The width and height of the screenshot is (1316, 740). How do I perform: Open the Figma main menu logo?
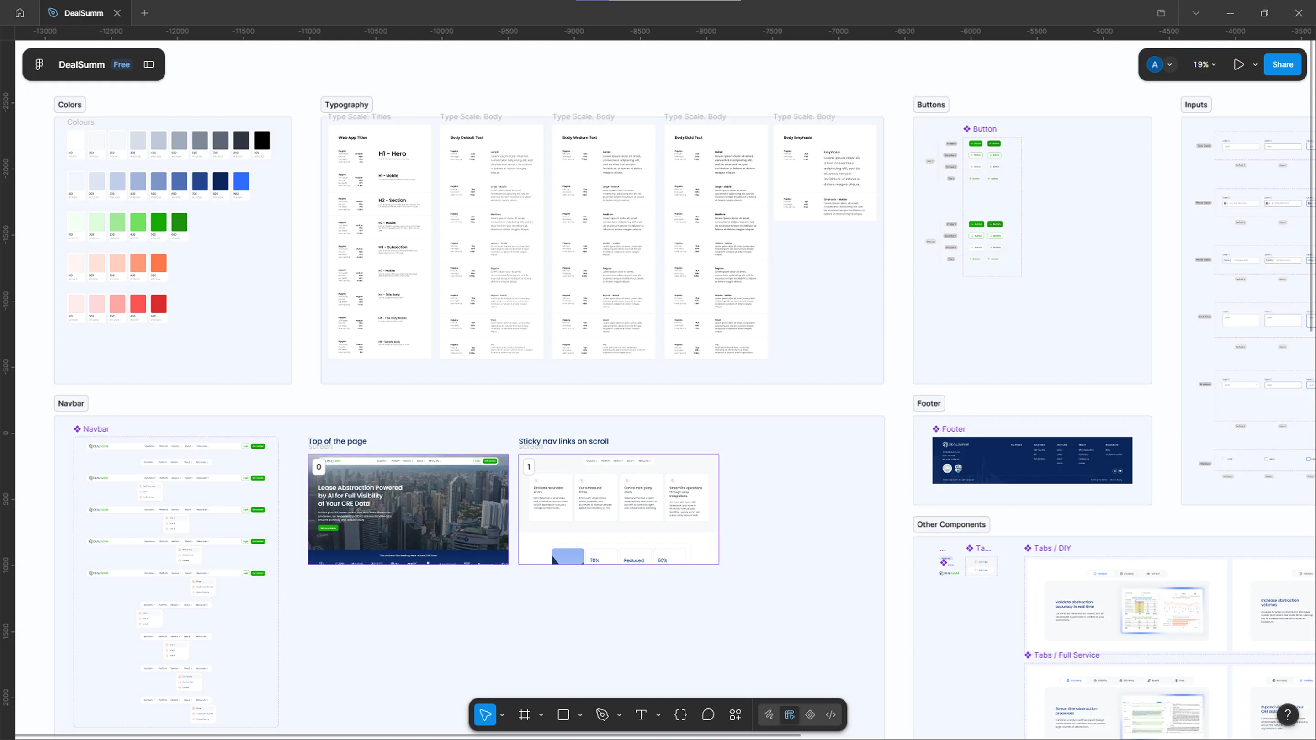point(39,64)
